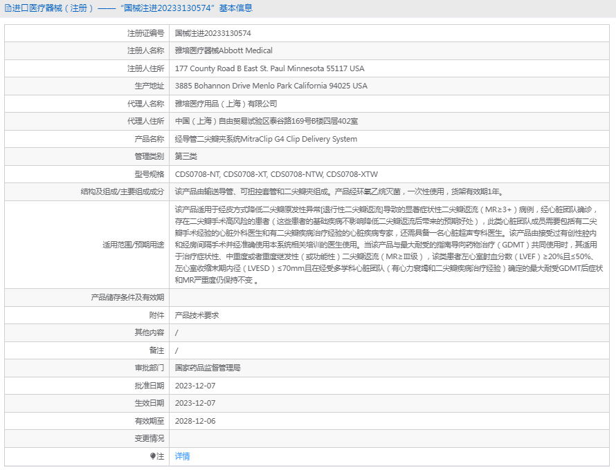This screenshot has width=616, height=470.
Task: Click the 其他内容 label
Action: click(150, 332)
